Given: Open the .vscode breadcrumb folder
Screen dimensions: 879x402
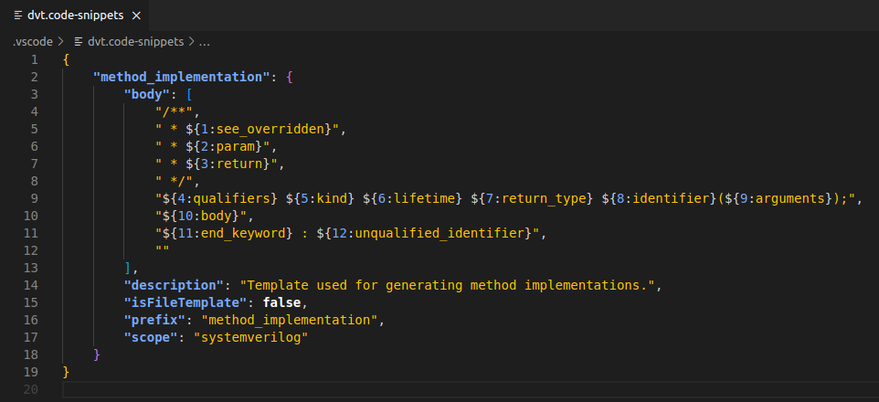Looking at the screenshot, I should coord(33,41).
